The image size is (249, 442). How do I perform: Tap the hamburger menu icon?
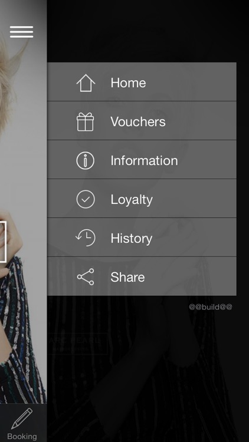pos(21,32)
